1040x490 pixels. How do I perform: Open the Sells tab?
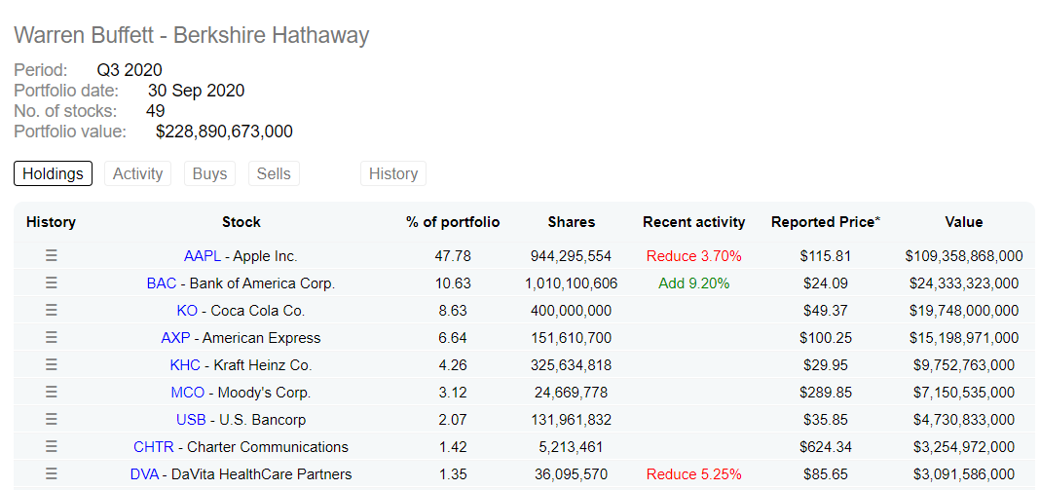tap(274, 173)
